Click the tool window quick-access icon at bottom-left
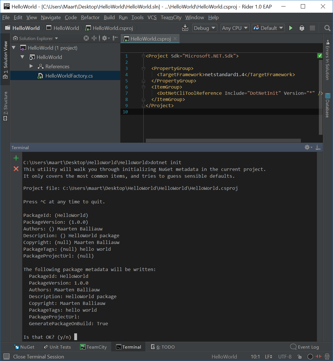Image resolution: width=333 pixels, height=361 pixels. tap(6, 356)
